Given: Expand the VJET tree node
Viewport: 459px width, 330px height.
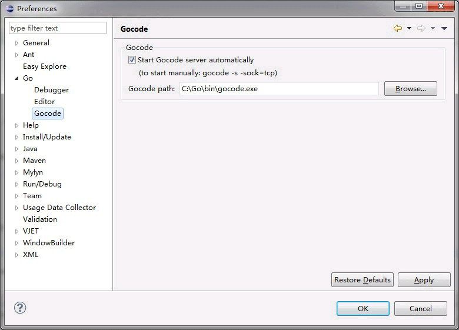Looking at the screenshot, I should [x=16, y=231].
